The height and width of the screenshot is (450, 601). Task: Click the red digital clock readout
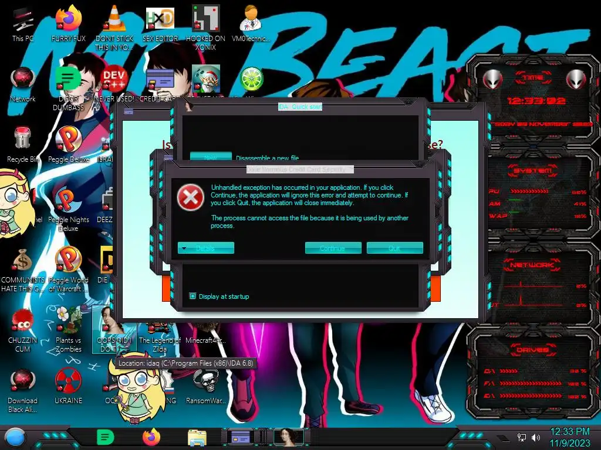[536, 101]
